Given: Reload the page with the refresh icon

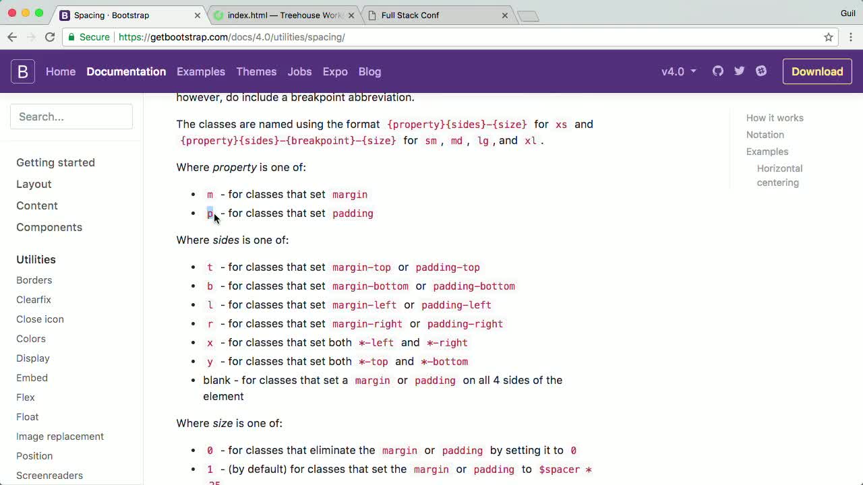Looking at the screenshot, I should [50, 37].
